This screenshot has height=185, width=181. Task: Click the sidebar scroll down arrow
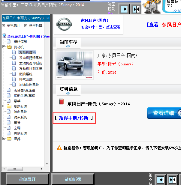coord(47,164)
